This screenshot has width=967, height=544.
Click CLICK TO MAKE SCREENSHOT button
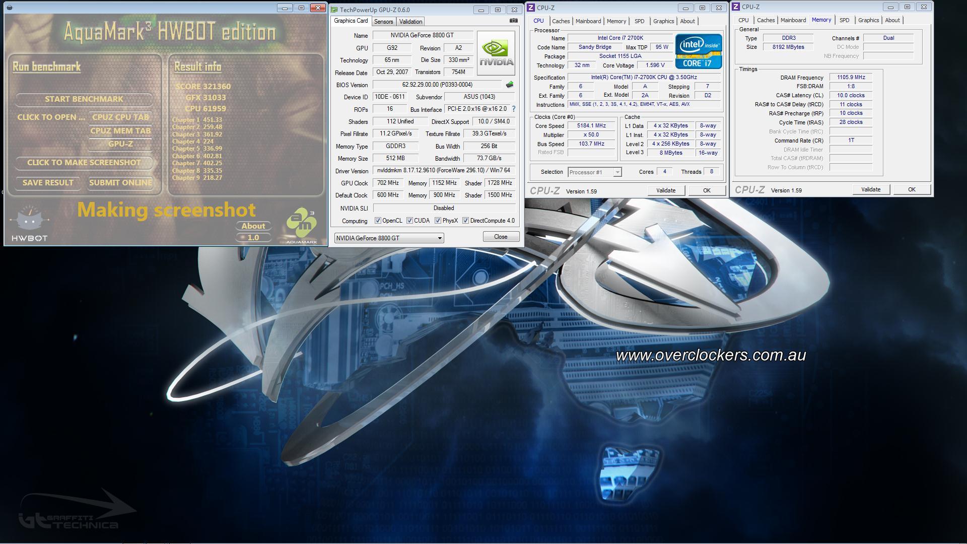coord(84,162)
